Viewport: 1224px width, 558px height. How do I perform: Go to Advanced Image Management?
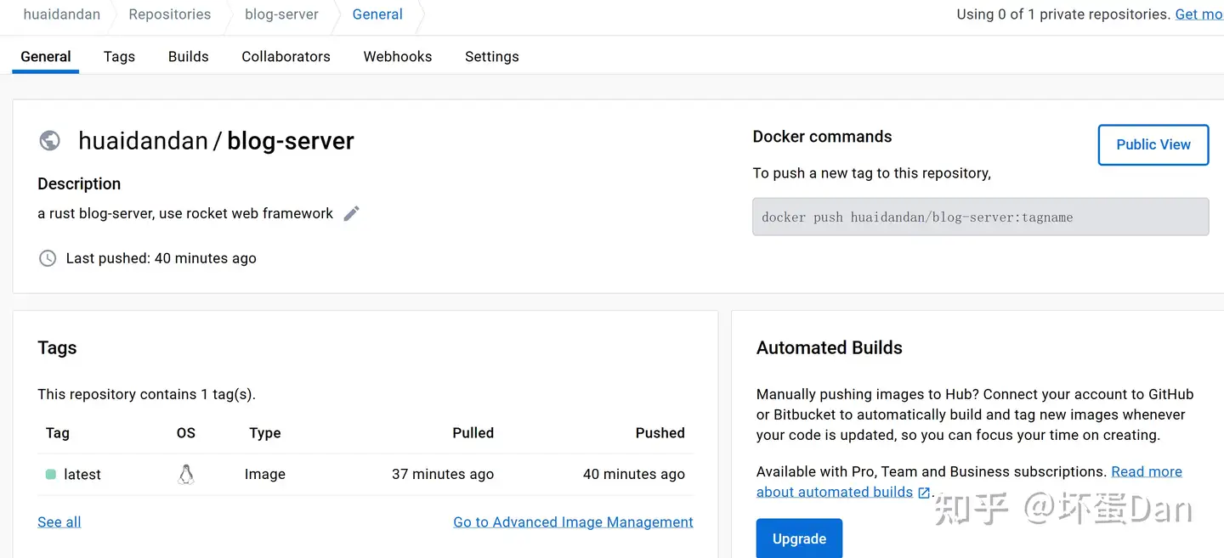(x=573, y=522)
